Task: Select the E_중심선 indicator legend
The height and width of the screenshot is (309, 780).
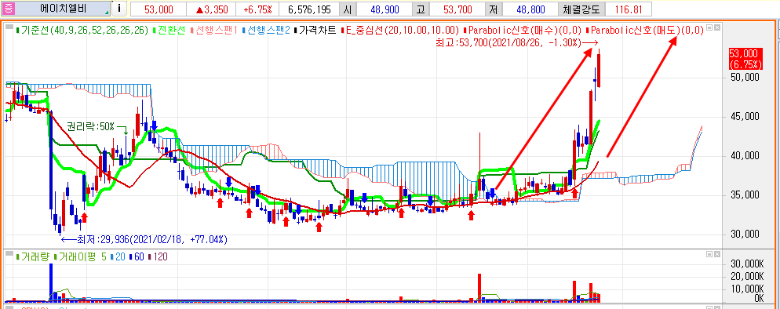Action: tap(401, 31)
